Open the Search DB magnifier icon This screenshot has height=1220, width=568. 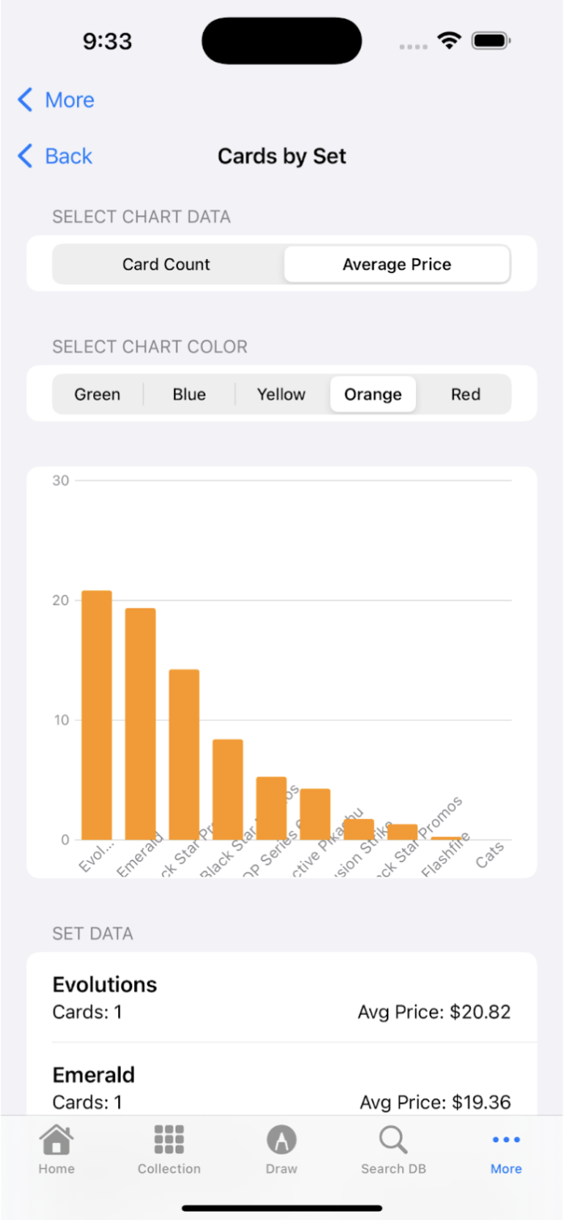point(393,1141)
